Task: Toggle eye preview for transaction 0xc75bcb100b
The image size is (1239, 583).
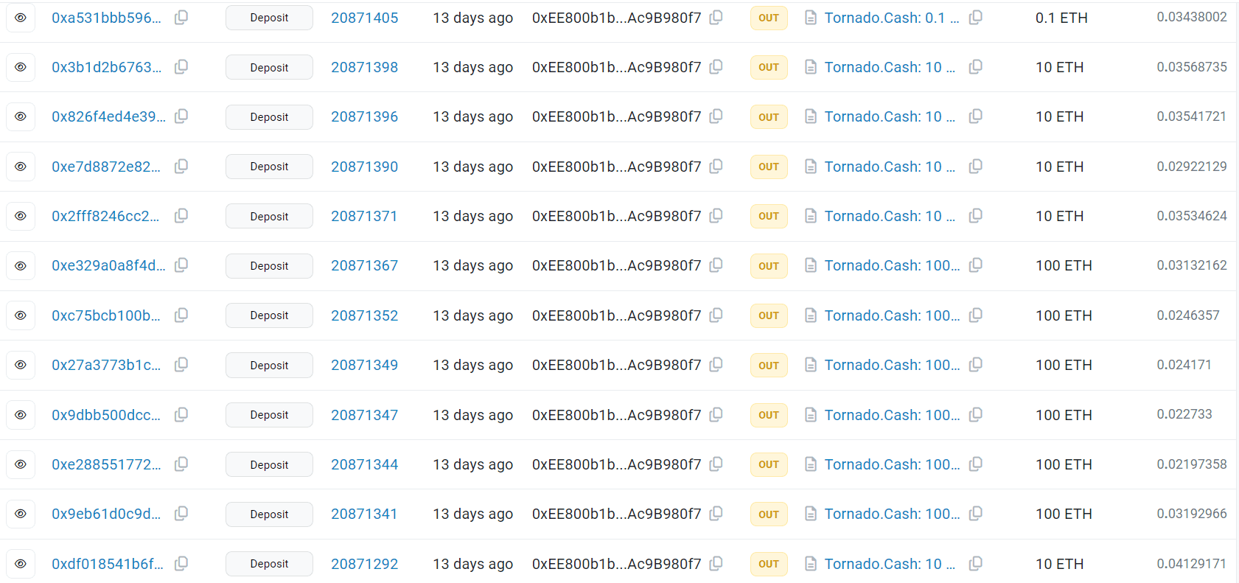Action: (21, 315)
